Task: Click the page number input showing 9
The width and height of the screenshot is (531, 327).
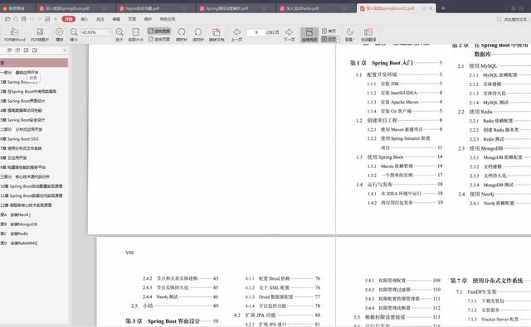Action: [x=256, y=32]
